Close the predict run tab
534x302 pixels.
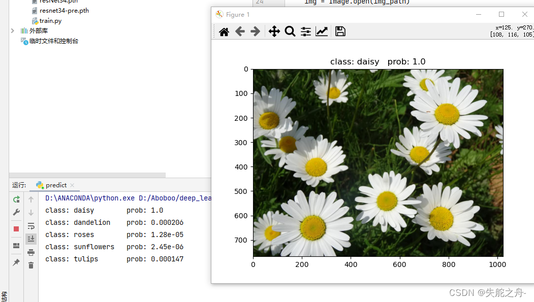click(72, 185)
